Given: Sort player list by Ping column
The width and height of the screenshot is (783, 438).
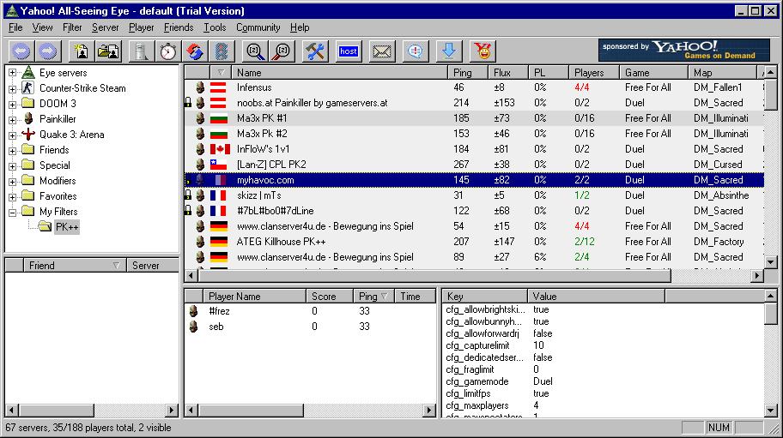Looking at the screenshot, I should click(x=373, y=297).
